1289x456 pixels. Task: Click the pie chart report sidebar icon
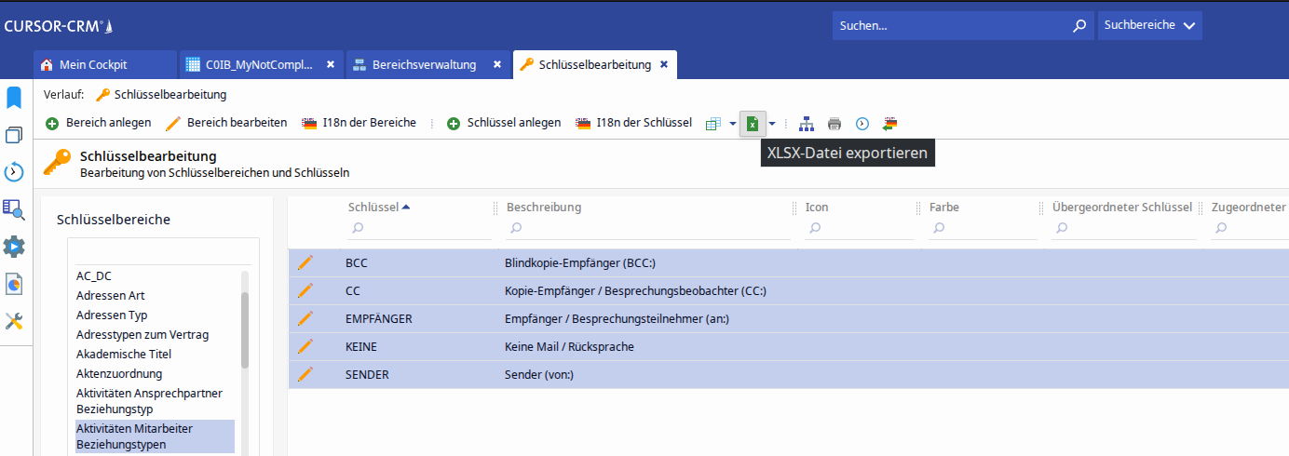pos(14,284)
